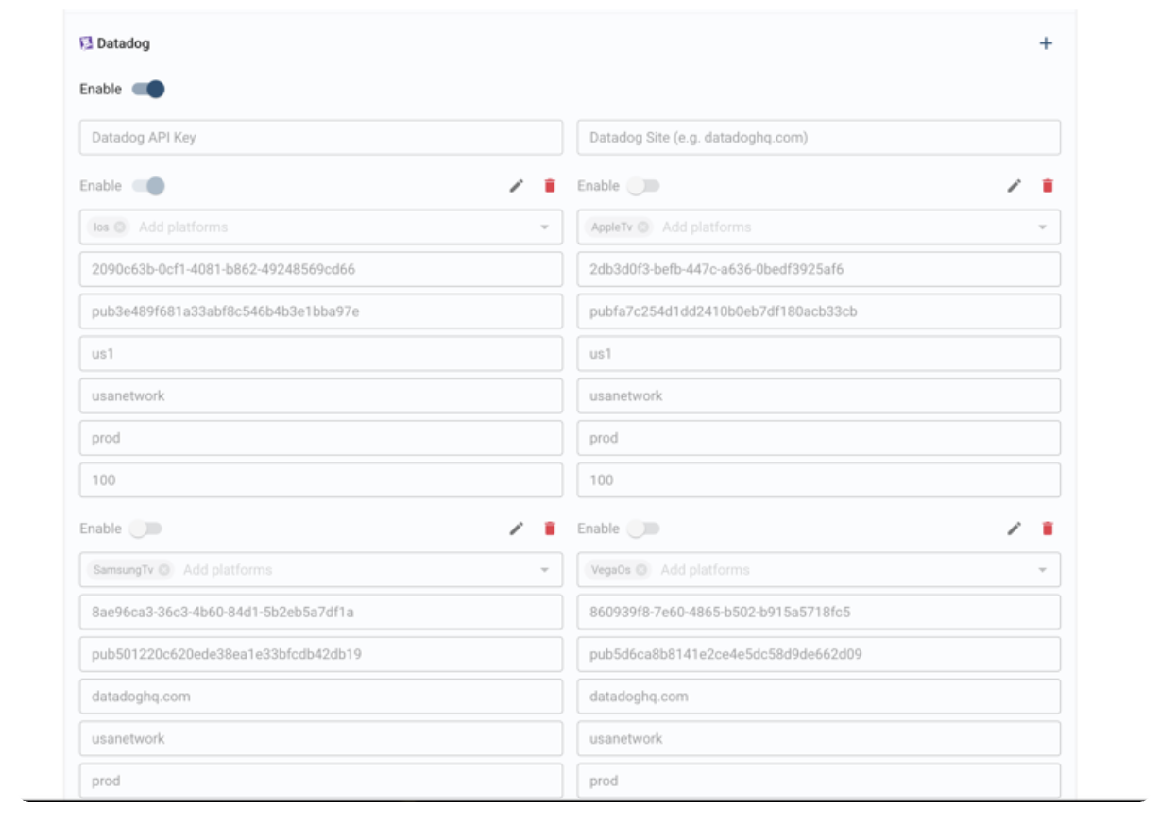Toggle Enable switch for SamsungTv config
This screenshot has width=1160, height=823.
[145, 529]
